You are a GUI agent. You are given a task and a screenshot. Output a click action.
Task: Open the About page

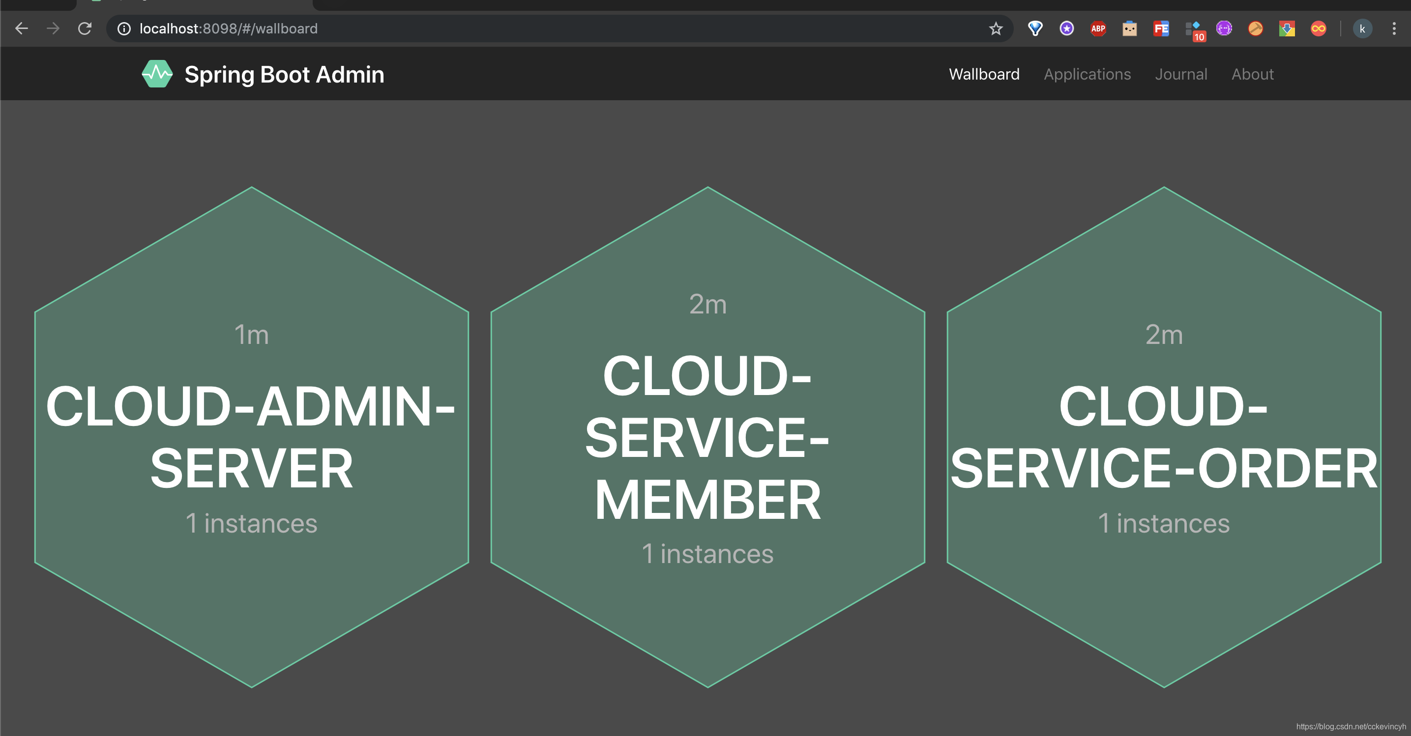pyautogui.click(x=1253, y=74)
